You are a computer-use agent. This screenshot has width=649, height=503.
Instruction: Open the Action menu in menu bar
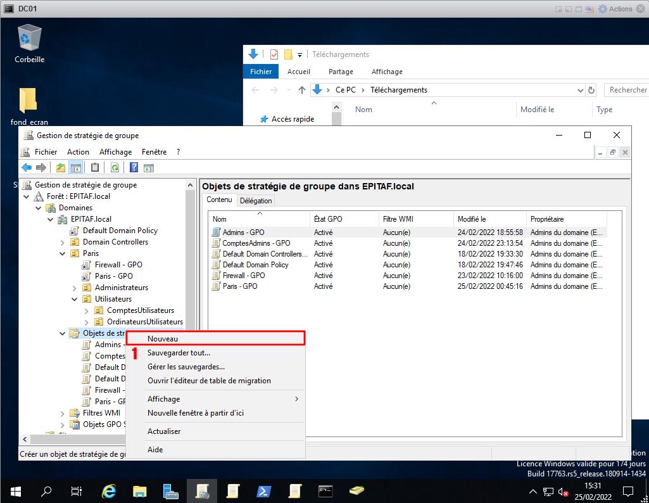pyautogui.click(x=78, y=152)
